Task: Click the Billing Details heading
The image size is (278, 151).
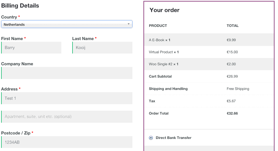Action: point(20,6)
